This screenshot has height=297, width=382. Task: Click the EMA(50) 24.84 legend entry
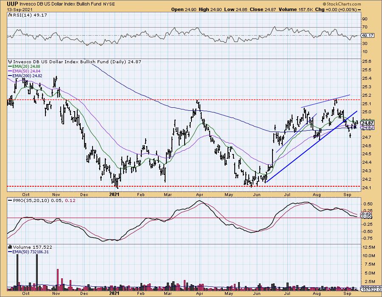coord(26,71)
